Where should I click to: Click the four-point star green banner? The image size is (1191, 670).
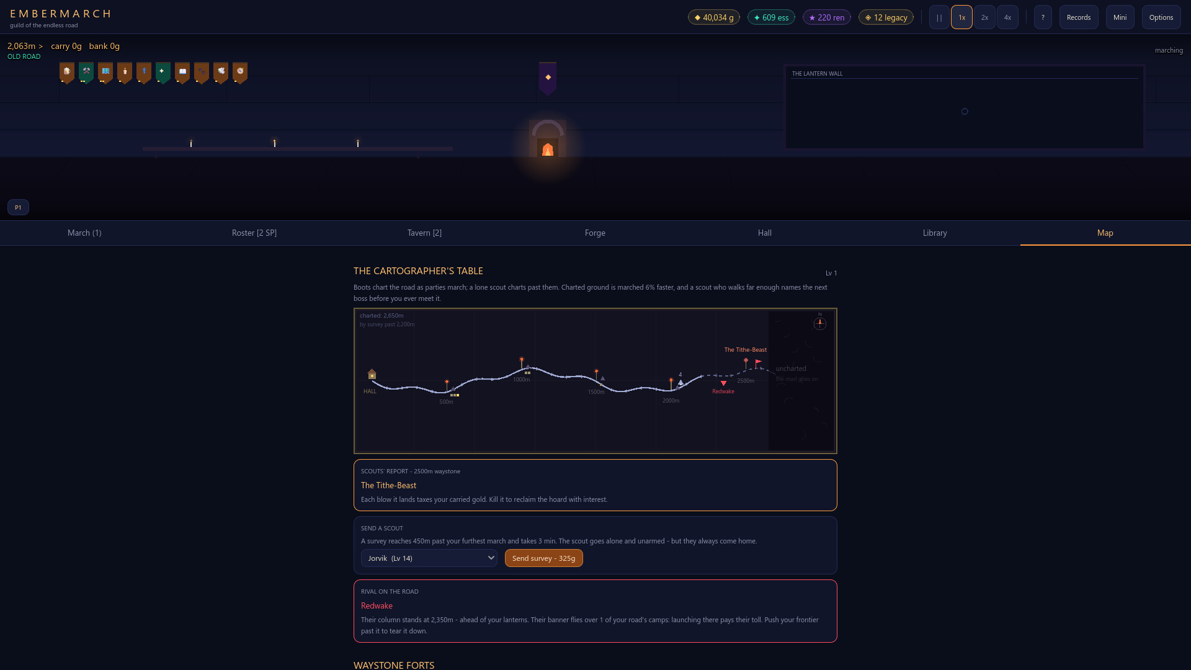(x=163, y=73)
